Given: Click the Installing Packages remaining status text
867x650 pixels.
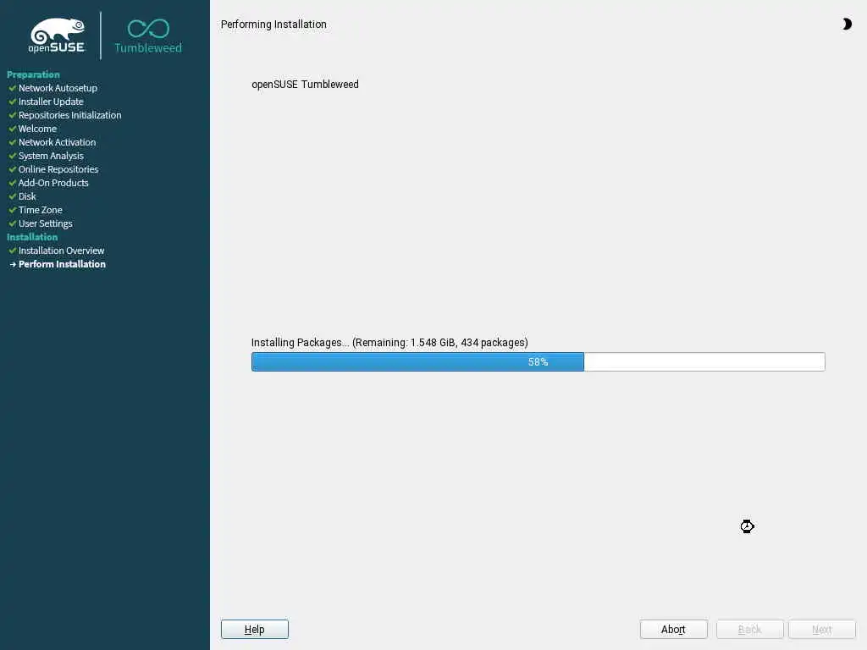Looking at the screenshot, I should [389, 343].
